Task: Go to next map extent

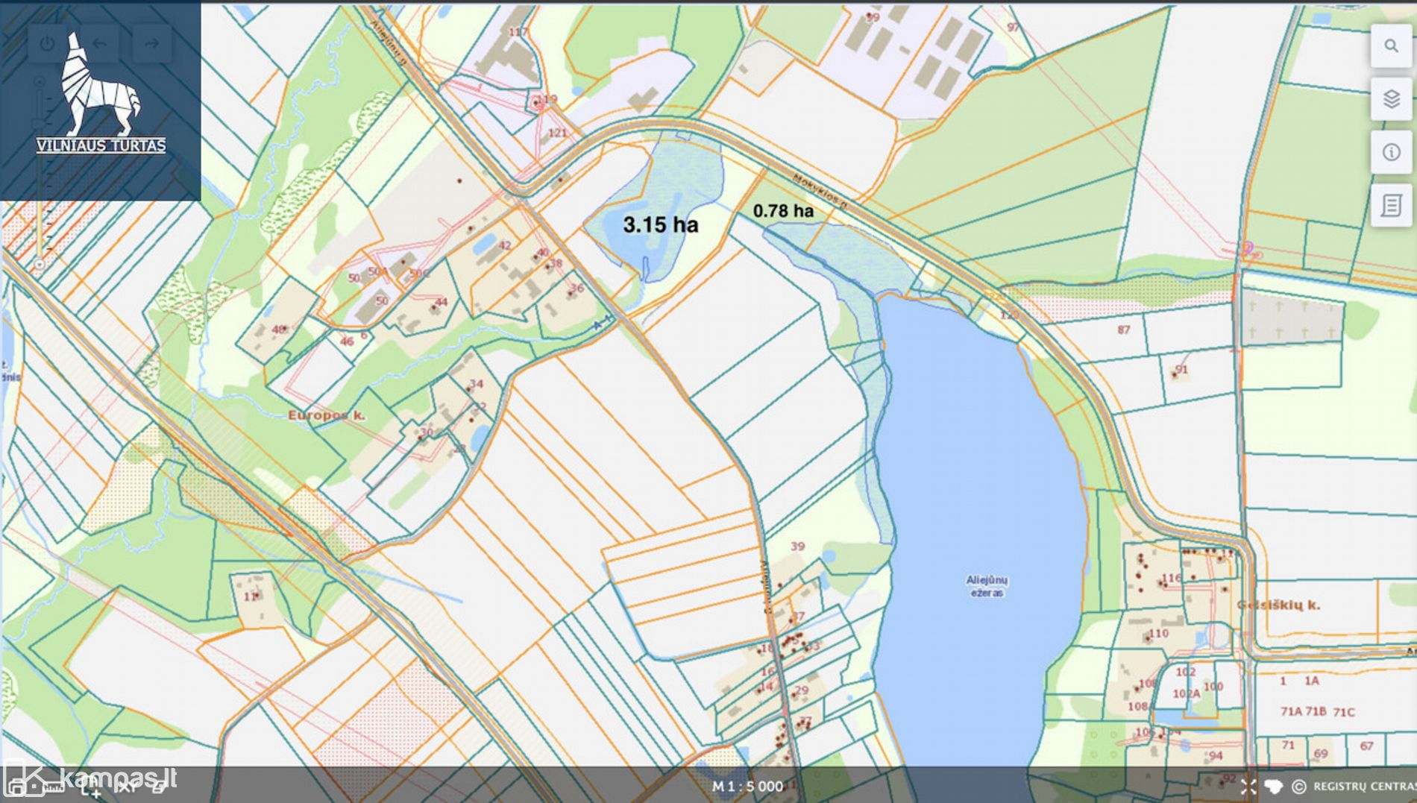Action: pos(151,43)
